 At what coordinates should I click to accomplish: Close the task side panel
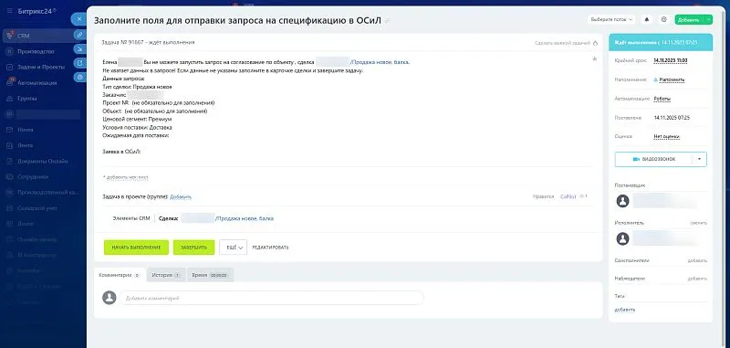[x=79, y=18]
